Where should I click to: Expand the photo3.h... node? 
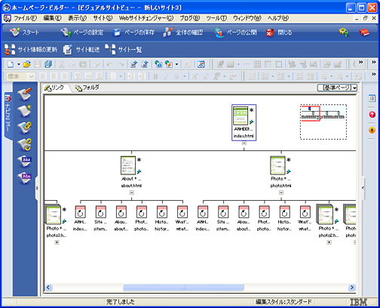[x=57, y=242]
